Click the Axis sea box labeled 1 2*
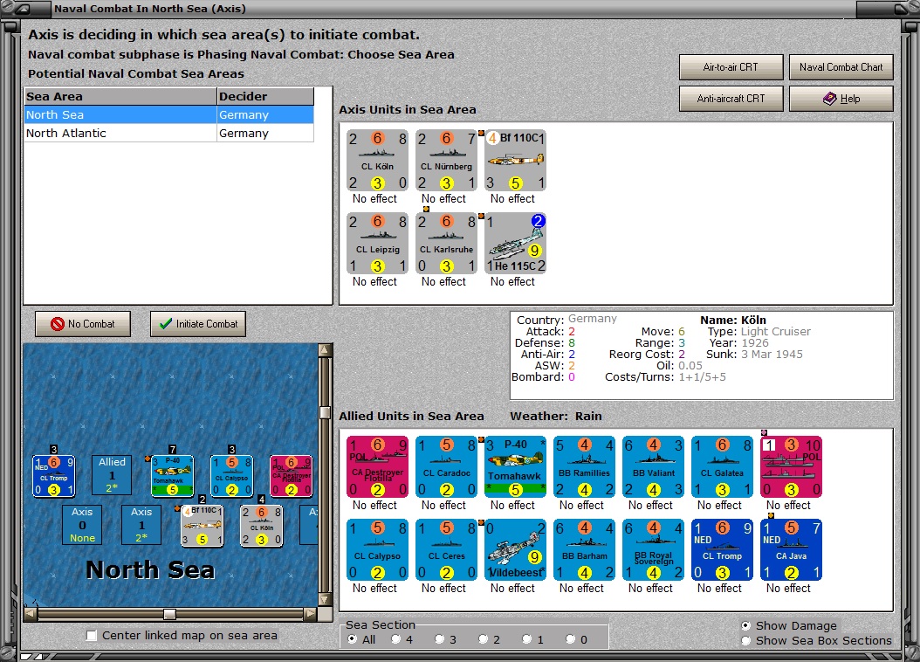The width and height of the screenshot is (920, 662). (x=141, y=525)
